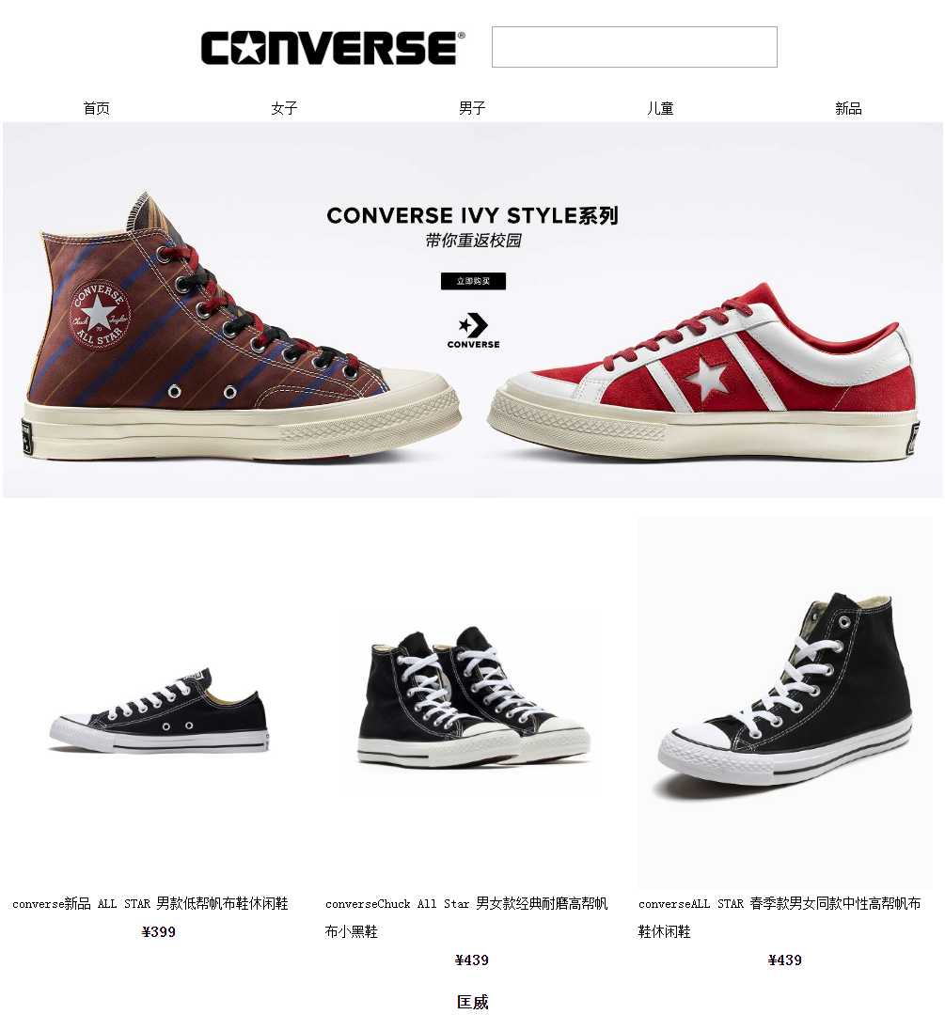The height and width of the screenshot is (1030, 945).
Task: Click the brown striped high-top shoe image
Action: (240, 325)
